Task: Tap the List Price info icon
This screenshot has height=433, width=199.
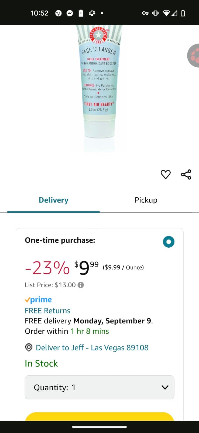Action: [x=81, y=285]
